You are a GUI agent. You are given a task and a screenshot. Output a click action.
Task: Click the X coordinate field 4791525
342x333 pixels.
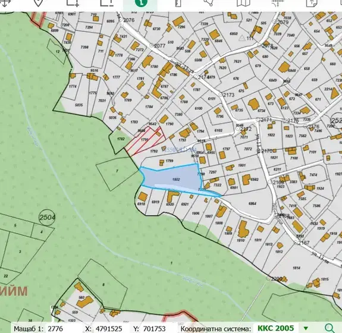coord(109,328)
